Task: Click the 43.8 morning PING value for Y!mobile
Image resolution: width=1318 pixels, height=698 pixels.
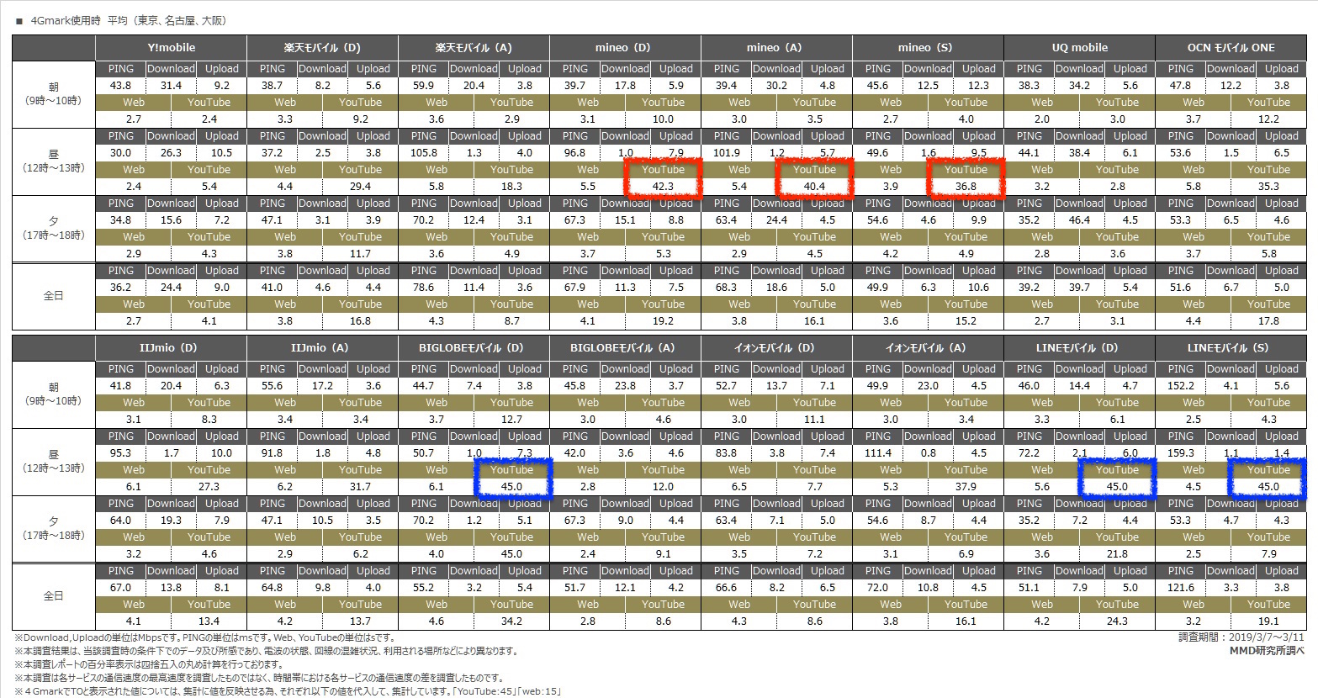Action: (120, 86)
